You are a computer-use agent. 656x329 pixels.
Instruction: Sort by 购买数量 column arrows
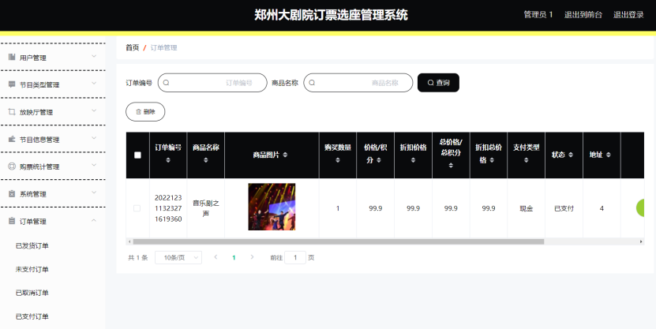[338, 160]
